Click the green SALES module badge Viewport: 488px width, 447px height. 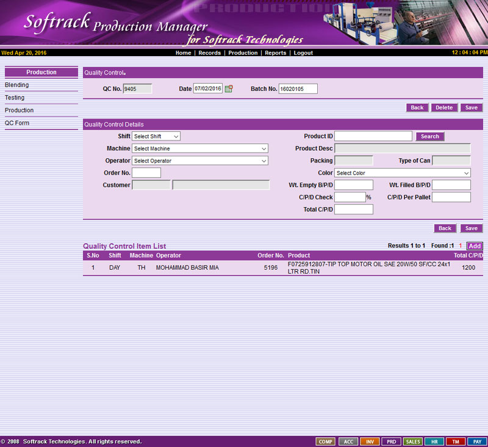pyautogui.click(x=413, y=442)
